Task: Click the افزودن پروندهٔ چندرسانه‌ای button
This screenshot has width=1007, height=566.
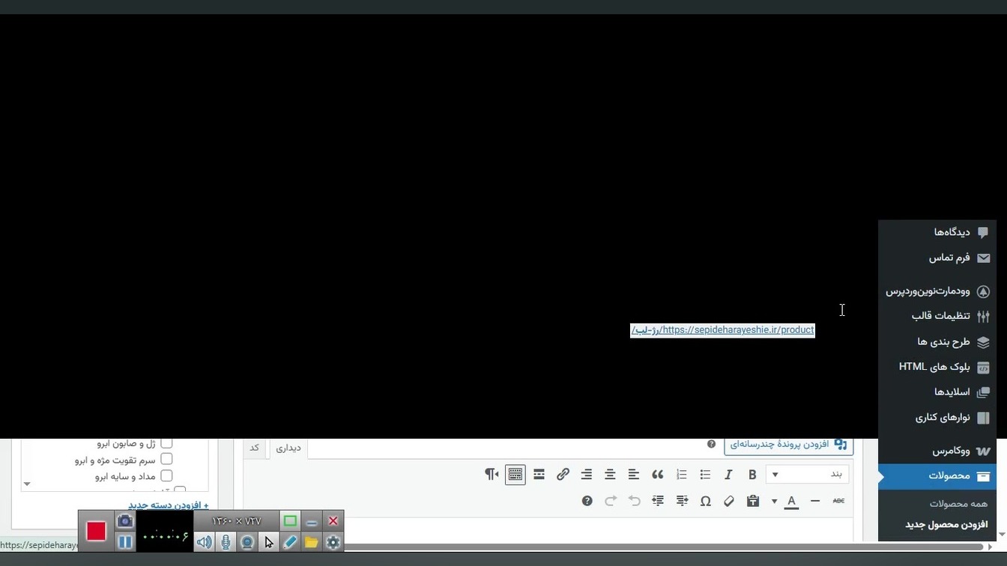Action: pos(788,444)
